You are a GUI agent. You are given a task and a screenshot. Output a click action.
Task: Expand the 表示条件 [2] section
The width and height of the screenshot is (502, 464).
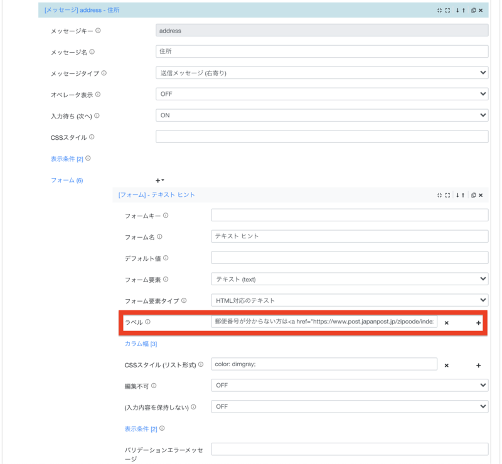click(65, 158)
